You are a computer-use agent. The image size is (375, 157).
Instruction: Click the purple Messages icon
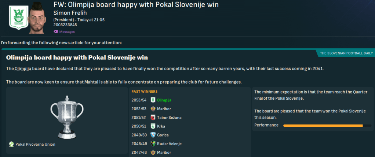[x=56, y=32]
